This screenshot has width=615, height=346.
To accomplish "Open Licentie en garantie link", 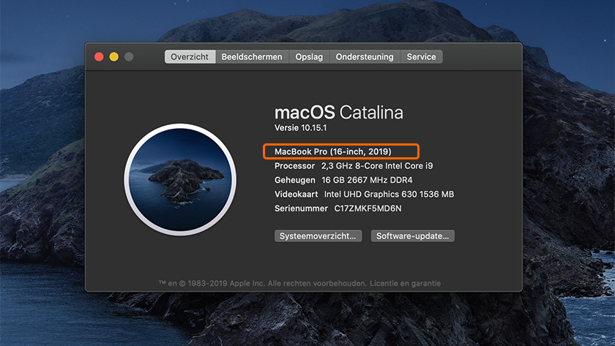I will [x=405, y=283].
